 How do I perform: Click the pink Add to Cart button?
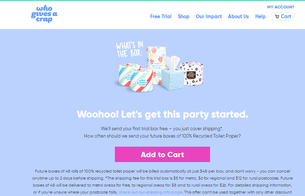(162, 154)
